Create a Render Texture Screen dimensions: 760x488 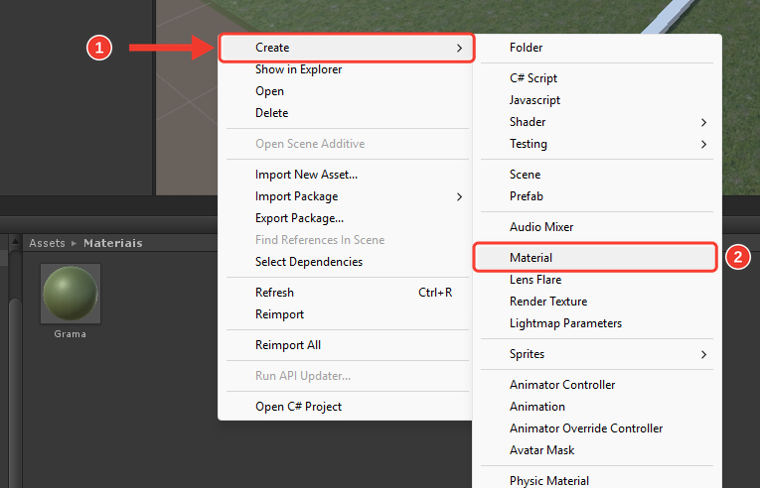(597, 302)
